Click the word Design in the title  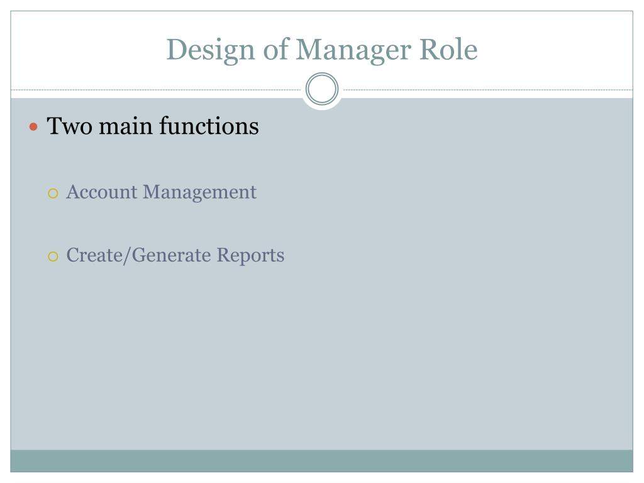point(211,50)
